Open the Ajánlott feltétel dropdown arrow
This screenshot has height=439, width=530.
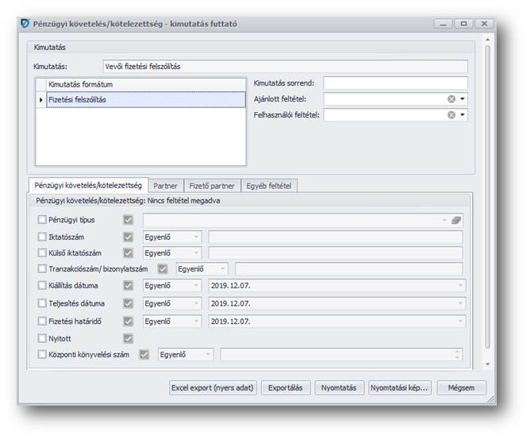463,99
